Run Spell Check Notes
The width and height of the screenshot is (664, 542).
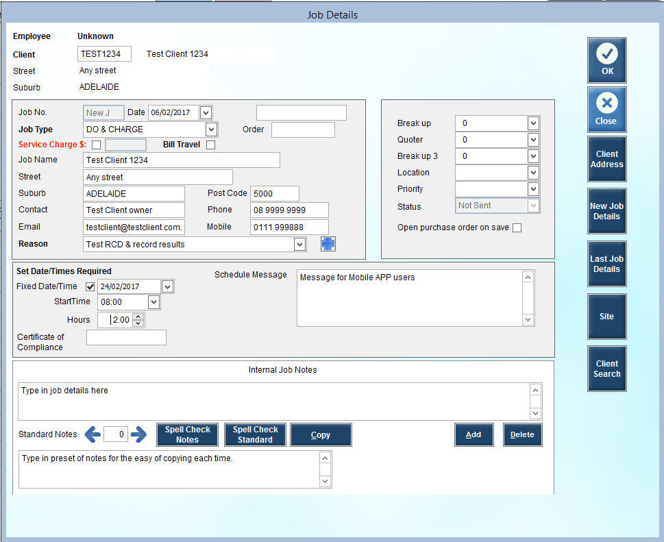point(187,434)
